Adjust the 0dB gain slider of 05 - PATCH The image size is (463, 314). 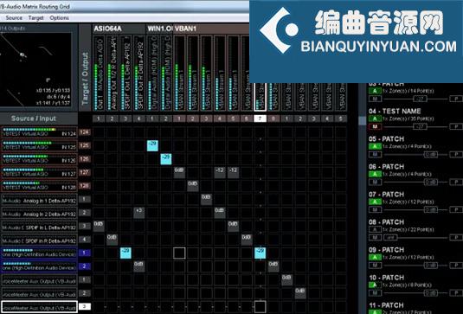point(431,154)
